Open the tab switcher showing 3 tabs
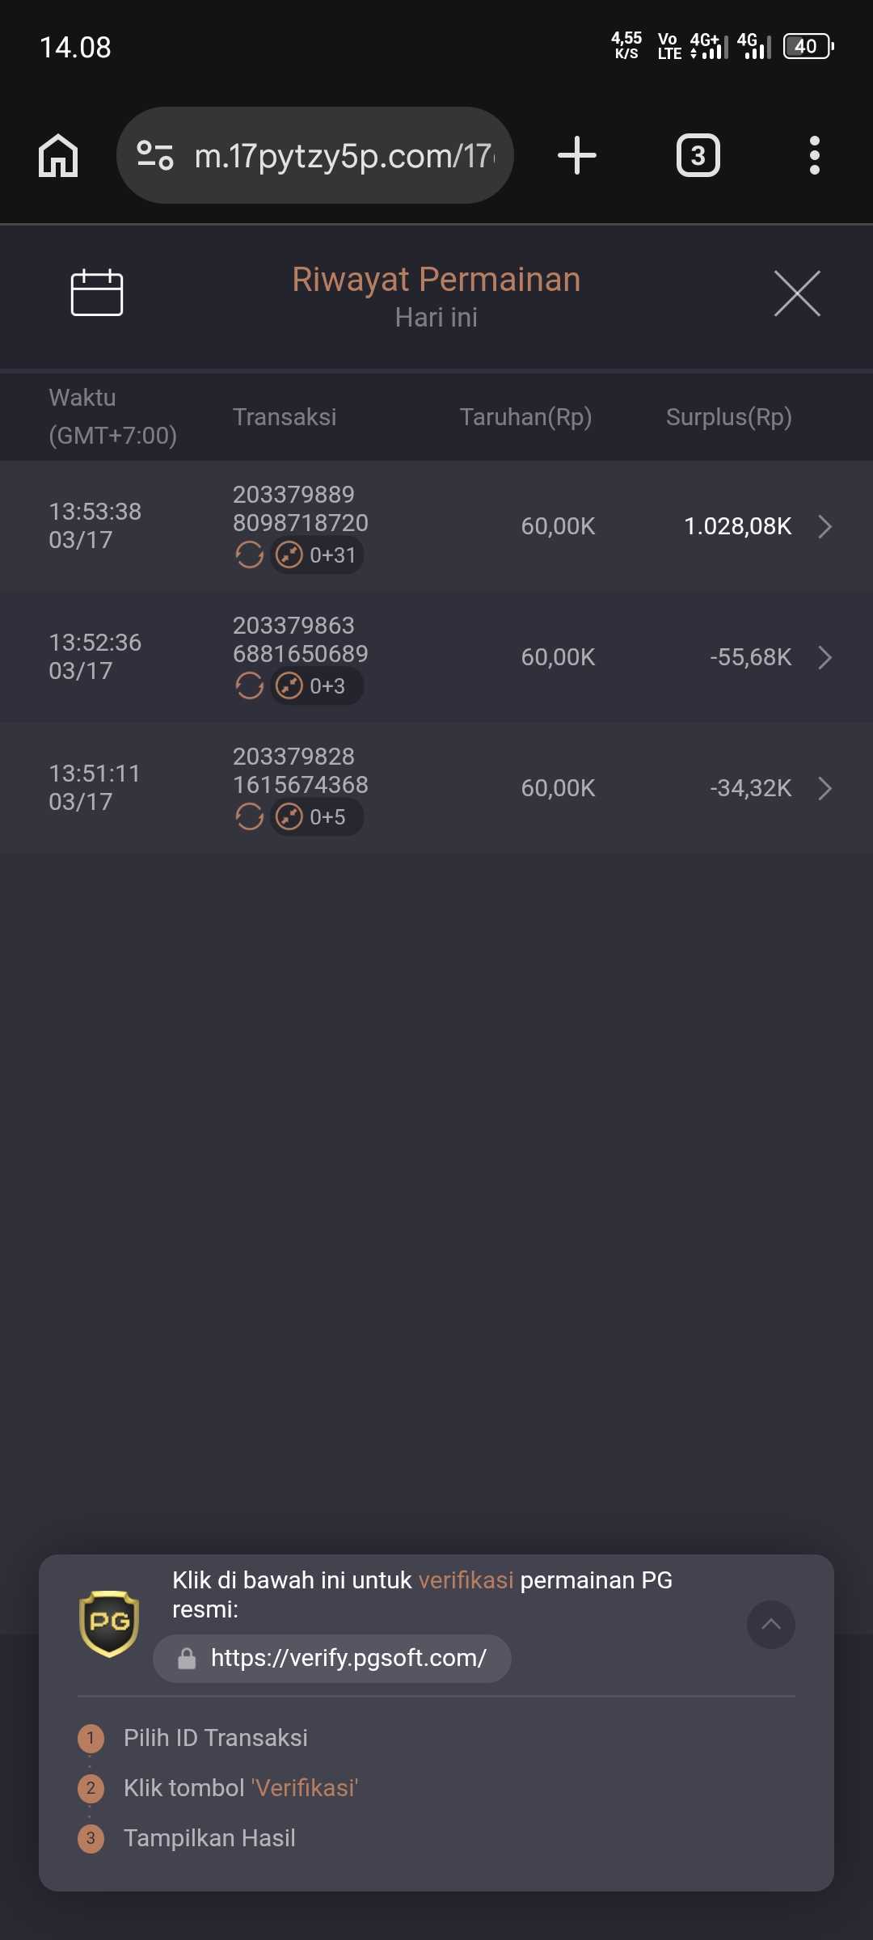Viewport: 873px width, 1940px height. 698,155
